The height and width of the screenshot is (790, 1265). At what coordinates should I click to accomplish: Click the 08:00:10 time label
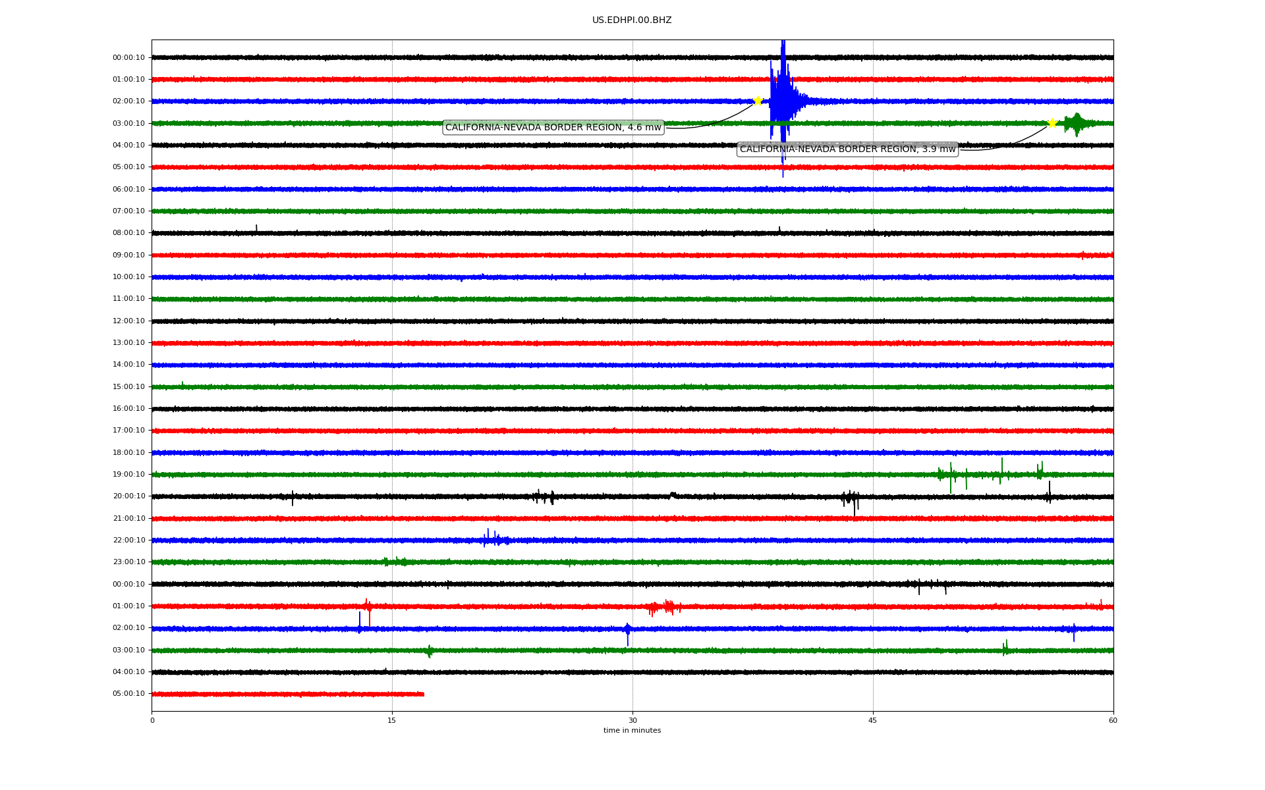(128, 233)
